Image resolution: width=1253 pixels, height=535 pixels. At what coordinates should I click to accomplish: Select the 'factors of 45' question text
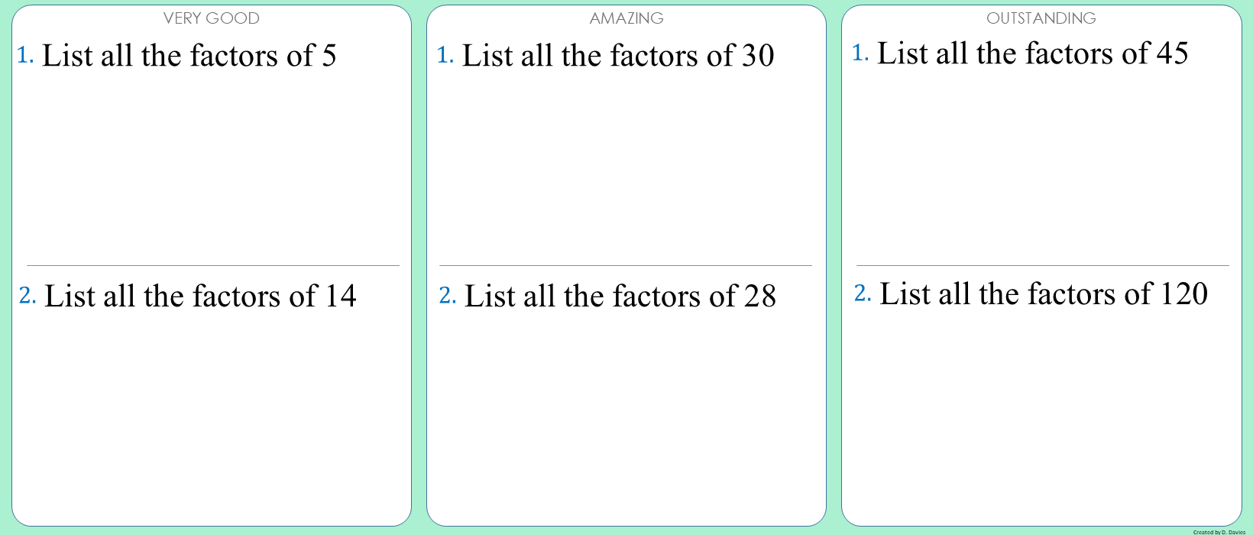pyautogui.click(x=1033, y=53)
